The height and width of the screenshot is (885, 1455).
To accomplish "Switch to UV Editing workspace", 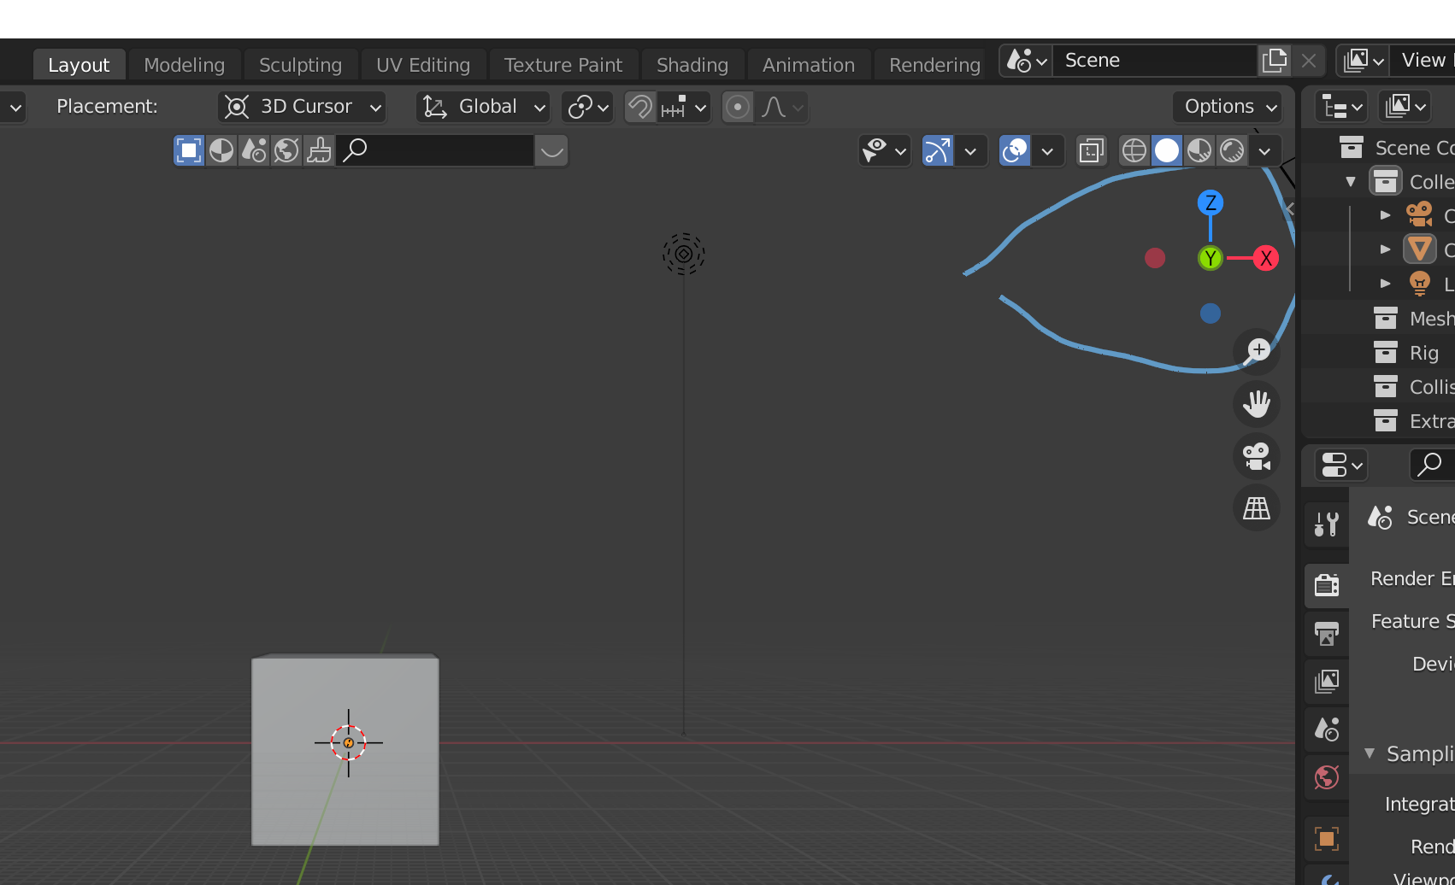I will point(423,65).
